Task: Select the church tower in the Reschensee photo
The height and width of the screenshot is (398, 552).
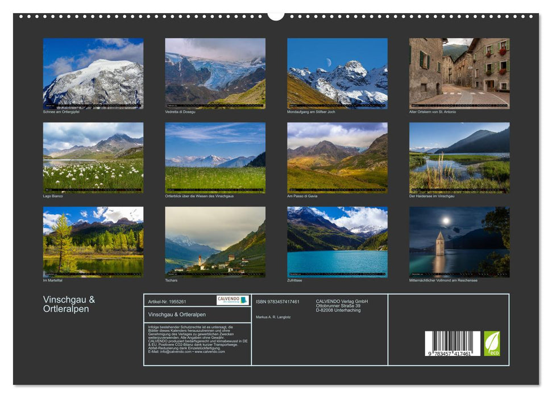Action: [442, 244]
